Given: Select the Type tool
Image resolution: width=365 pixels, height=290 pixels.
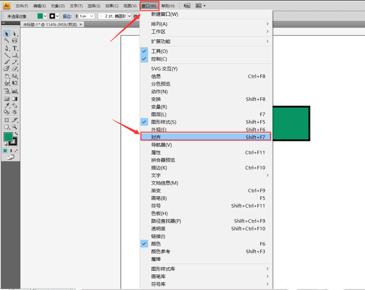Looking at the screenshot, I should [x=15, y=49].
